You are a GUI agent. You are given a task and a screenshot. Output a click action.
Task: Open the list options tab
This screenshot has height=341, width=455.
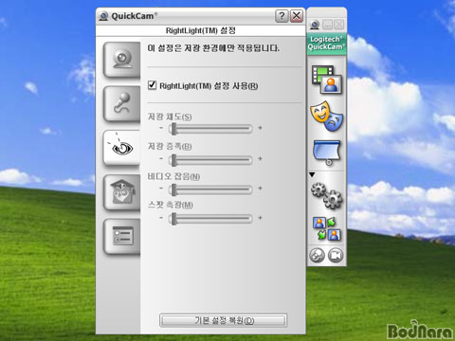point(122,237)
